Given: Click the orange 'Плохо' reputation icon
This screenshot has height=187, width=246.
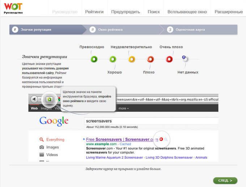Looking at the screenshot, I should tap(150, 59).
